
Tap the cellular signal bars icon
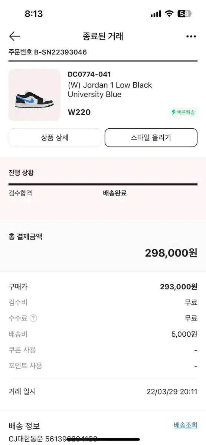tap(156, 14)
